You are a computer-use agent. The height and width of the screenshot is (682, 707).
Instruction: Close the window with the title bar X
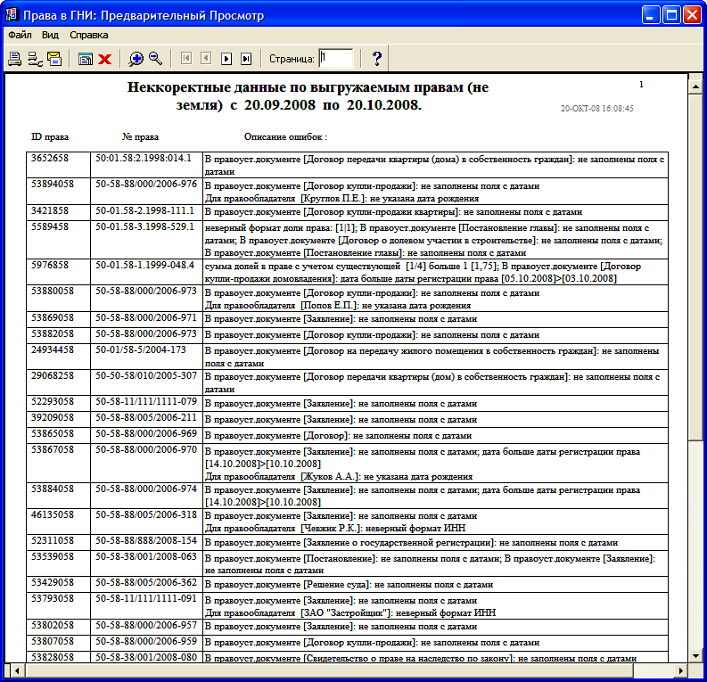click(x=692, y=15)
